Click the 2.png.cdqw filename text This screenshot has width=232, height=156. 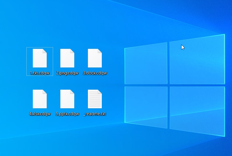pos(67,73)
